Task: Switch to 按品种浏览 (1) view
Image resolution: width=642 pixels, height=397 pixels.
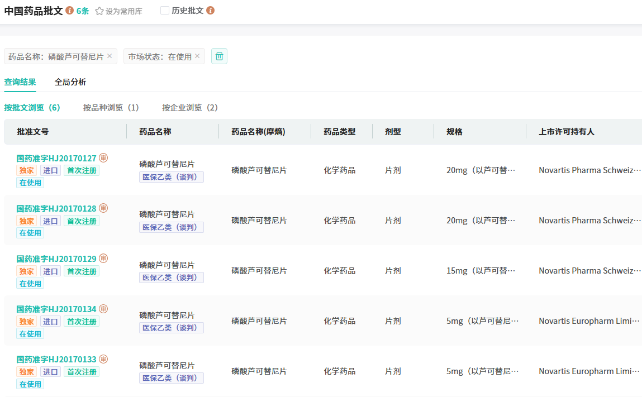Action: point(111,107)
